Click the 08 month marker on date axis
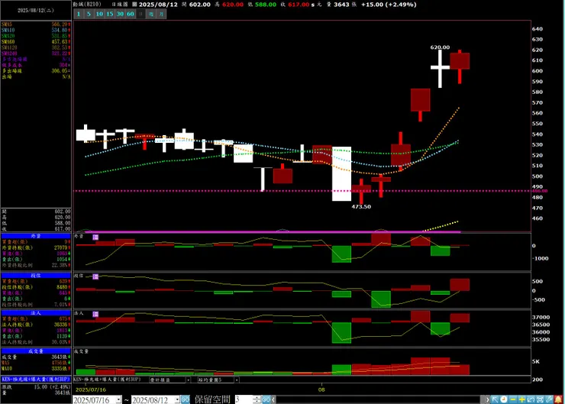The height and width of the screenshot is (404, 565). pyautogui.click(x=321, y=389)
